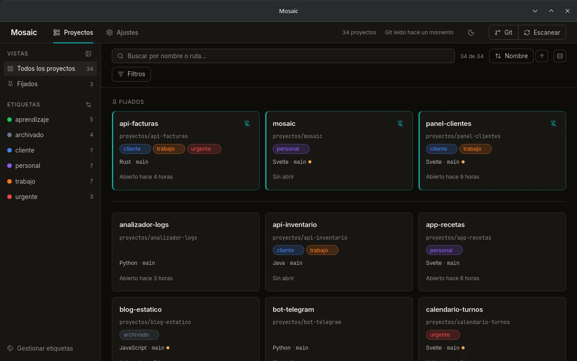The image size is (577, 361).
Task: Open the Nombre sort dropdown
Action: (511, 56)
